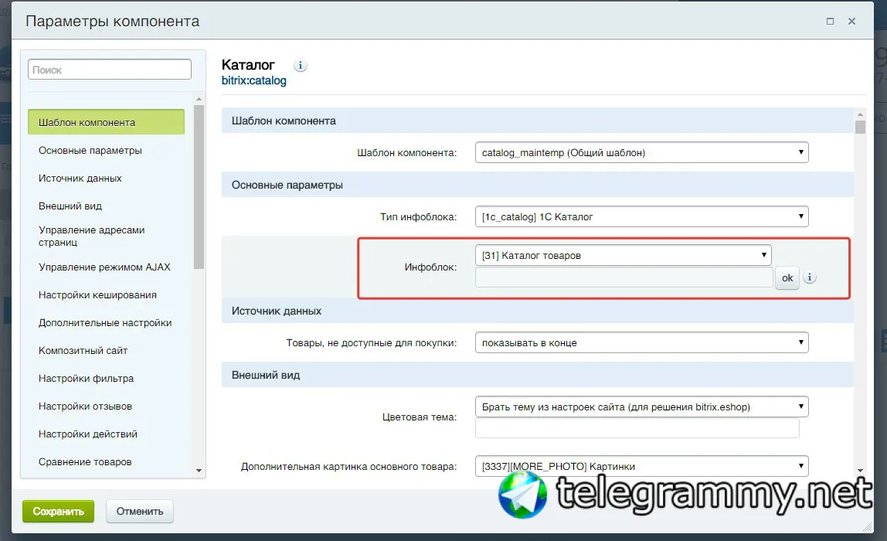This screenshot has width=887, height=541.
Task: Go to Настройки кеширования section
Action: pyautogui.click(x=98, y=294)
